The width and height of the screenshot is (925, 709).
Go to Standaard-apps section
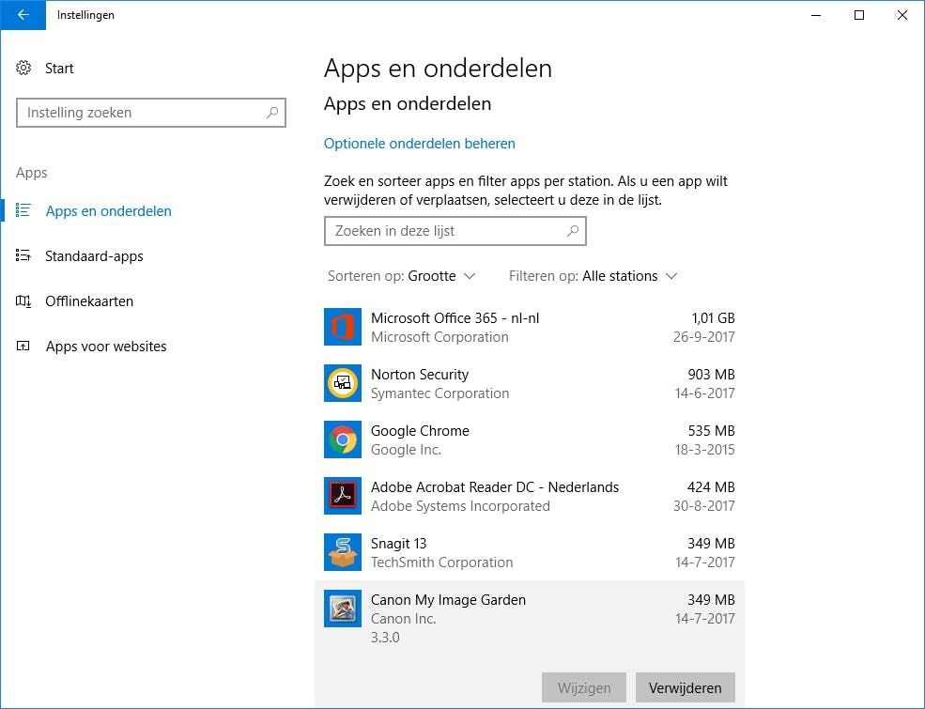coord(95,256)
